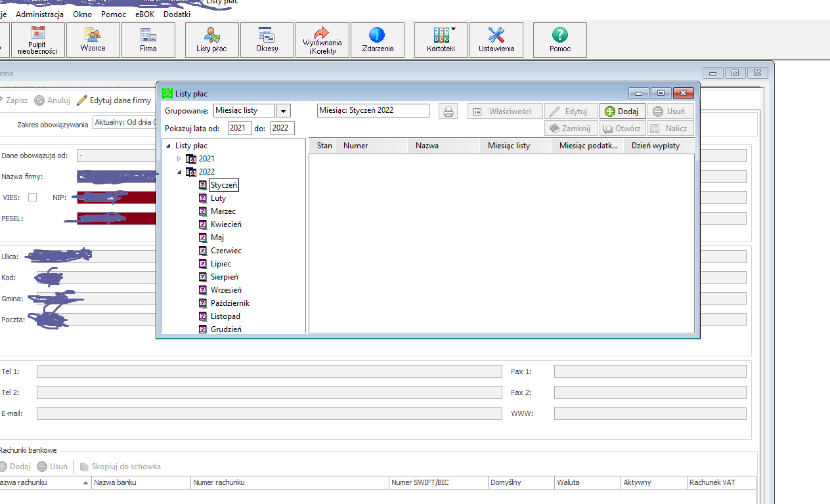This screenshot has height=504, width=830.
Task: Click the Wzorce toolbar icon
Action: click(x=93, y=40)
